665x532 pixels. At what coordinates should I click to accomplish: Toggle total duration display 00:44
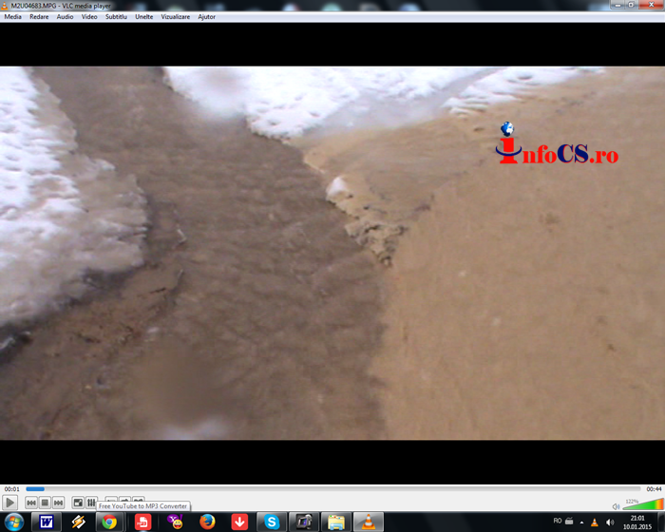tap(654, 488)
